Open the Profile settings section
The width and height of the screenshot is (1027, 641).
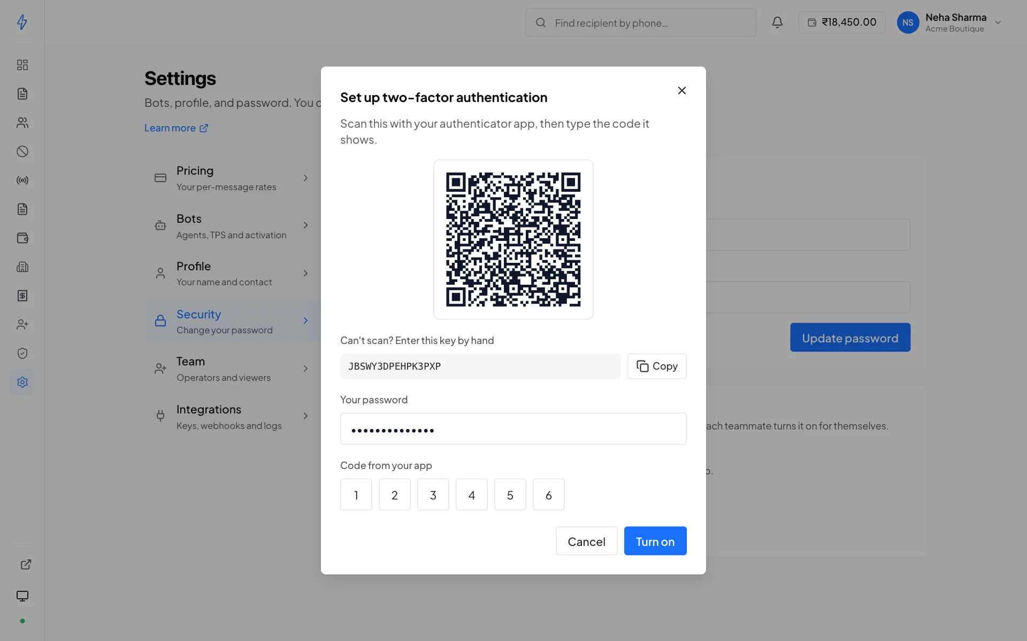point(233,273)
